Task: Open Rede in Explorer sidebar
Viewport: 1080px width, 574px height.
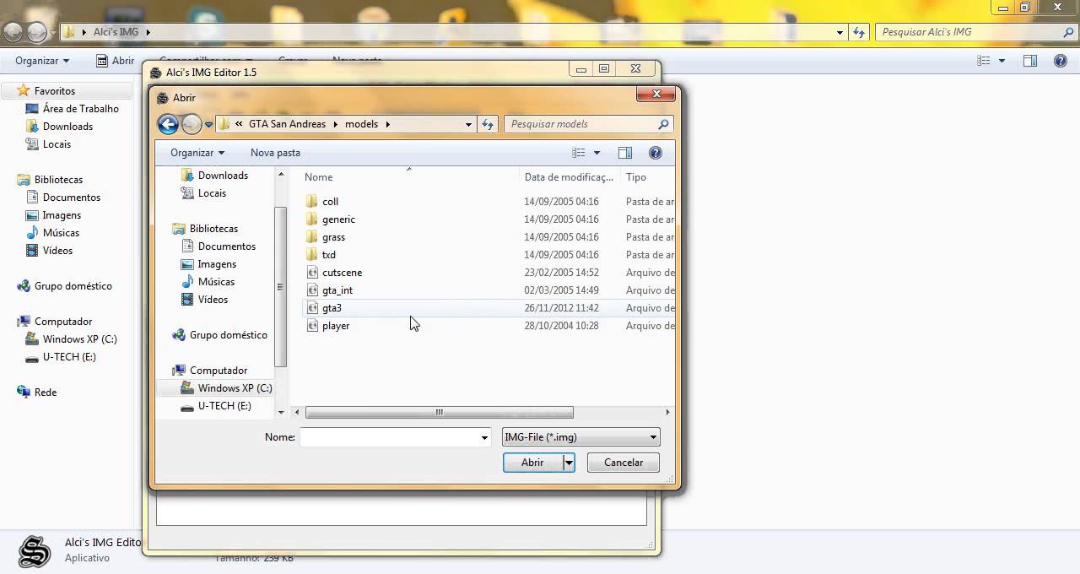Action: coord(46,393)
